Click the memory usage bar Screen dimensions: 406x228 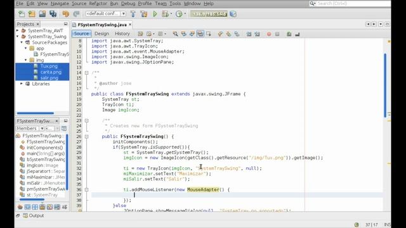209,14
